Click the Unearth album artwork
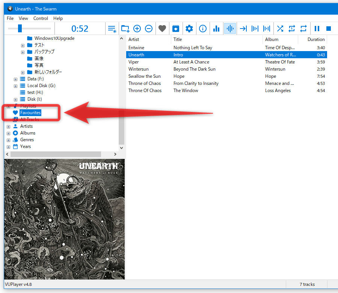The image size is (338, 293). click(x=64, y=219)
